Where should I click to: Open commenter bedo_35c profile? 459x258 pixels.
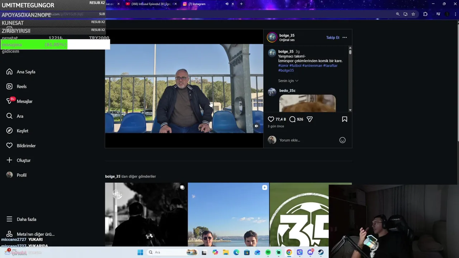pyautogui.click(x=287, y=91)
